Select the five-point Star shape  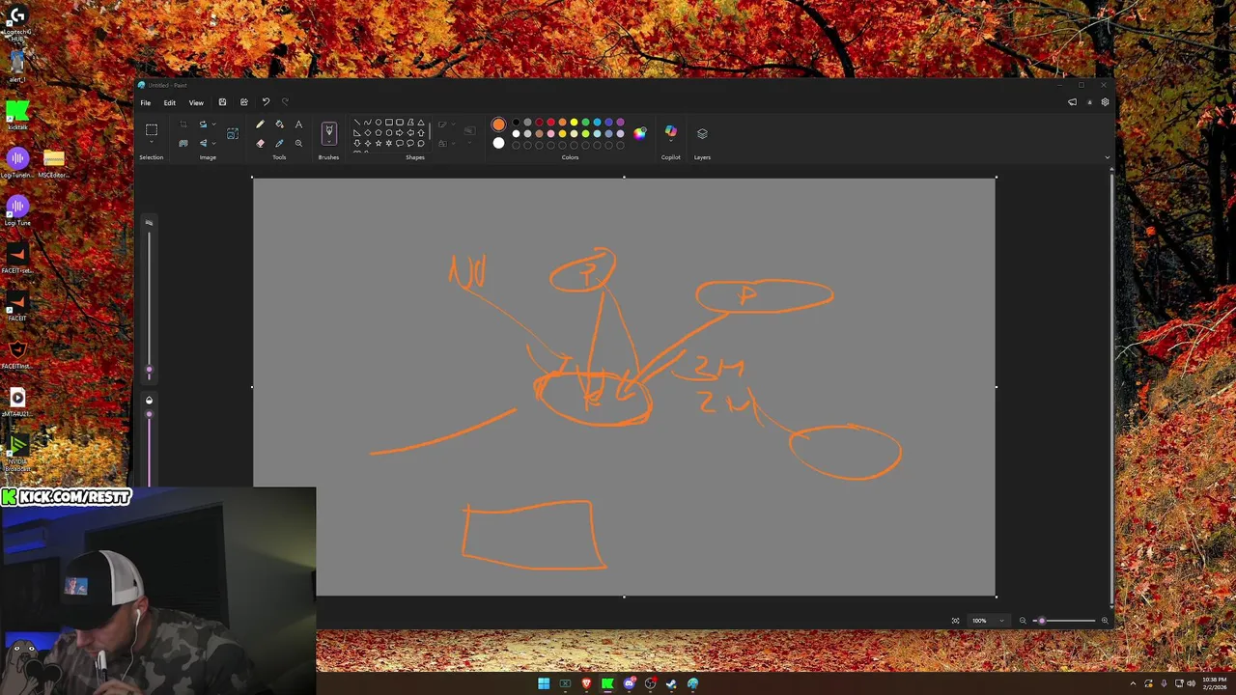pos(379,144)
